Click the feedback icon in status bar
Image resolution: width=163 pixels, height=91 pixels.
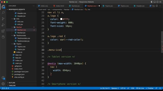coord(156,88)
